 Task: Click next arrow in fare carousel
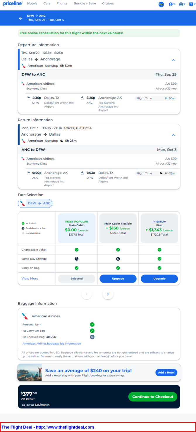point(108,294)
